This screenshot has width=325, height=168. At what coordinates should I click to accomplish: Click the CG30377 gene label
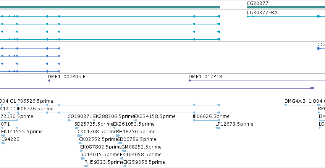(x=257, y=3)
